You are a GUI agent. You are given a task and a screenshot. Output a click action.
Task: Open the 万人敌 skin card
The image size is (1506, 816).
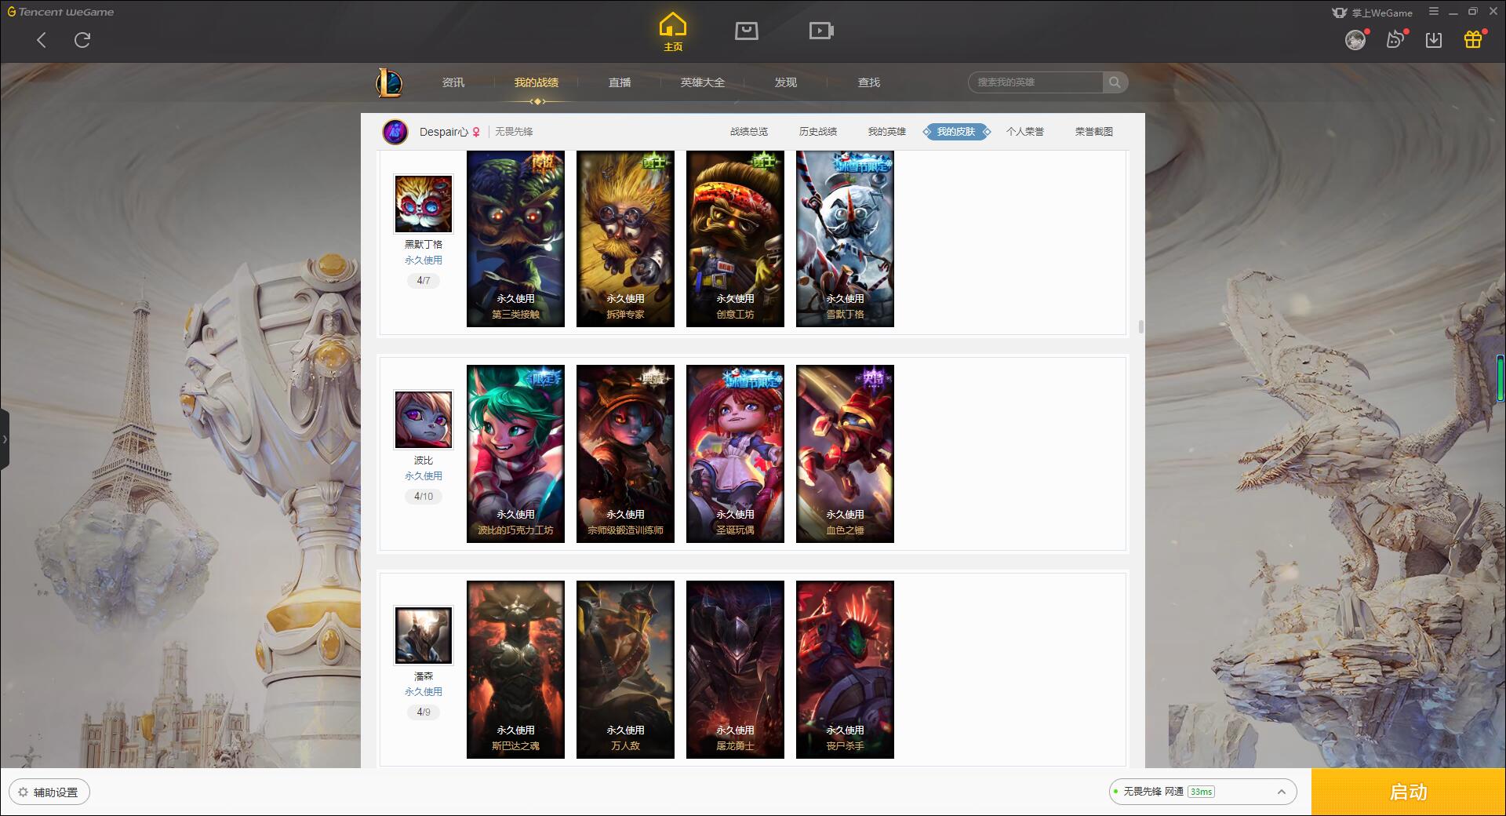(x=625, y=669)
